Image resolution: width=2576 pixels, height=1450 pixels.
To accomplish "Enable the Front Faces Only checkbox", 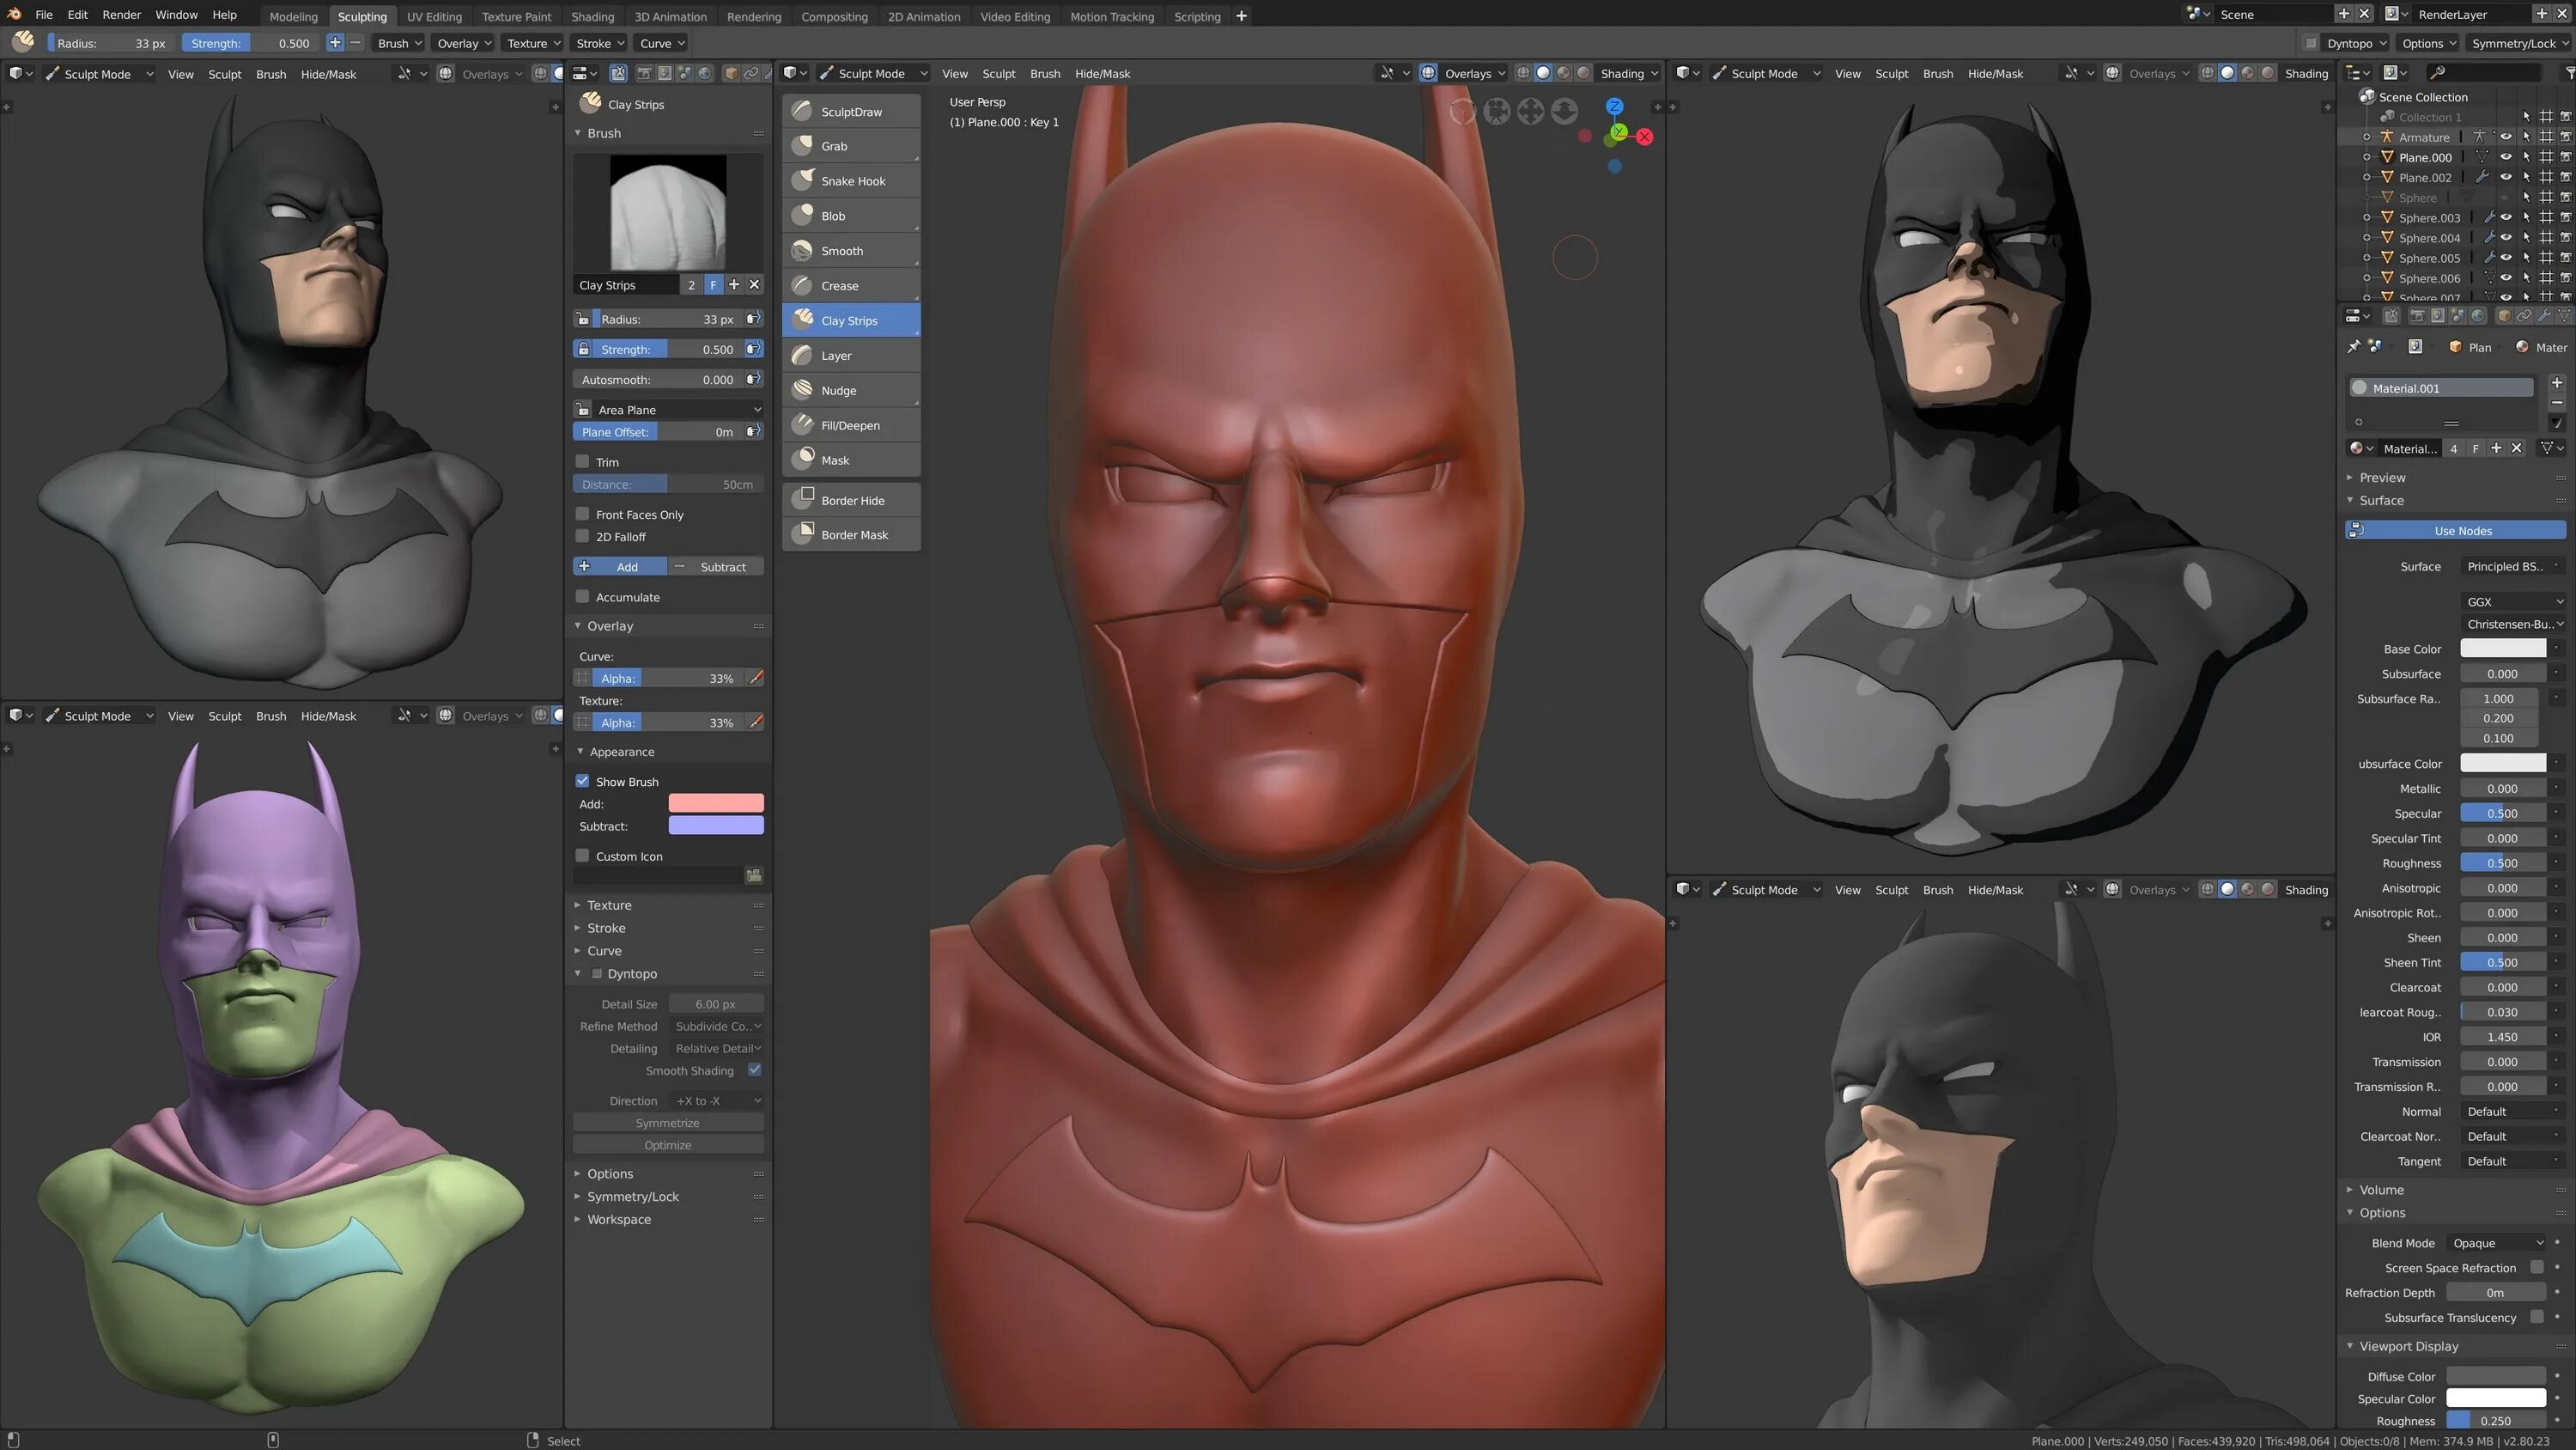I will [582, 515].
